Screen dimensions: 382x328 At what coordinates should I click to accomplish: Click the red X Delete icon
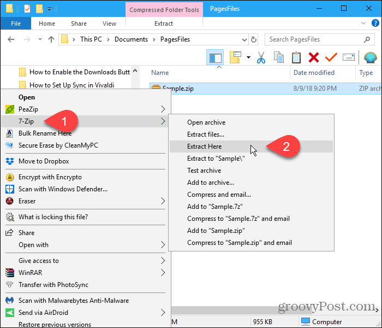(314, 57)
